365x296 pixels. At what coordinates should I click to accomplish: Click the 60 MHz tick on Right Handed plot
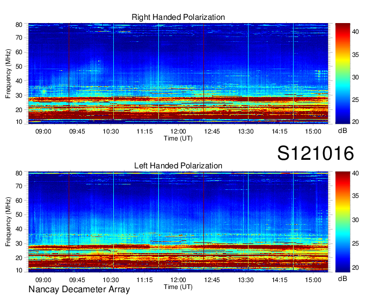pyautogui.click(x=19, y=52)
